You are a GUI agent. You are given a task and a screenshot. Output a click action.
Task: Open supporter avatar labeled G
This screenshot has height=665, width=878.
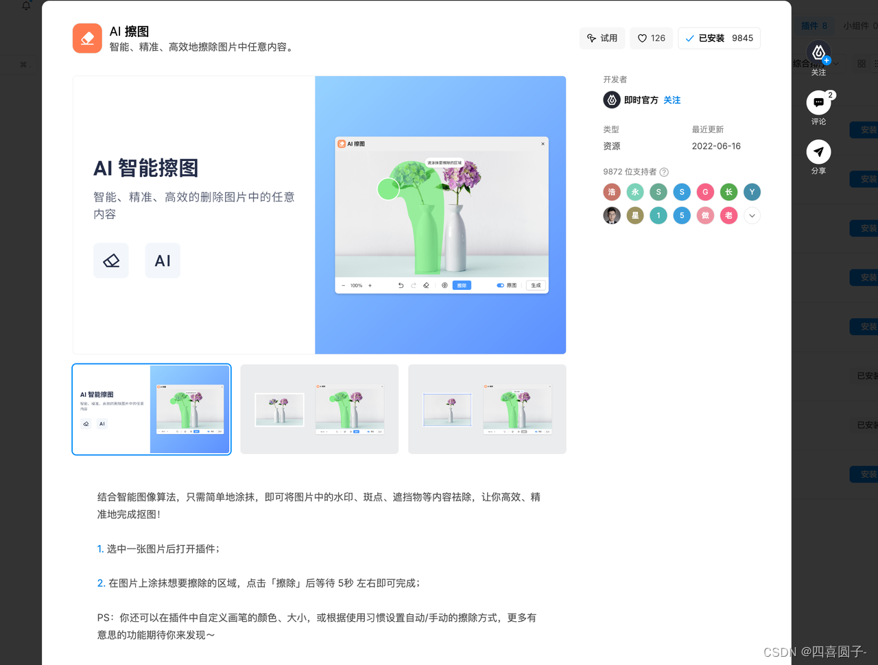[x=705, y=192]
